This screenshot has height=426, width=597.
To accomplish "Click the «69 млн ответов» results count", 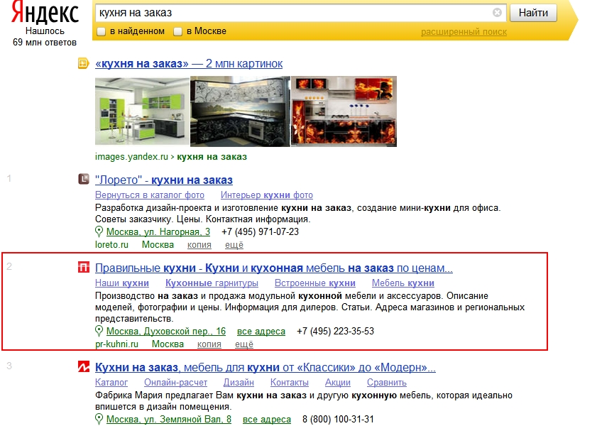I will point(45,43).
